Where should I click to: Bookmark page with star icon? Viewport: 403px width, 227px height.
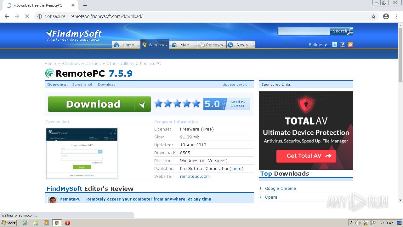(373, 16)
